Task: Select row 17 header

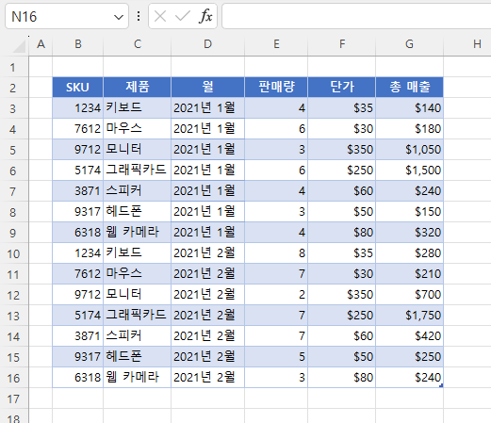Action: [x=13, y=399]
